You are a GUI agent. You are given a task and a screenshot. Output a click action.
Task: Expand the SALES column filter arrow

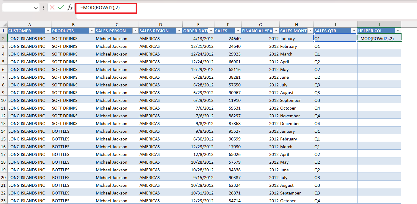(x=238, y=31)
